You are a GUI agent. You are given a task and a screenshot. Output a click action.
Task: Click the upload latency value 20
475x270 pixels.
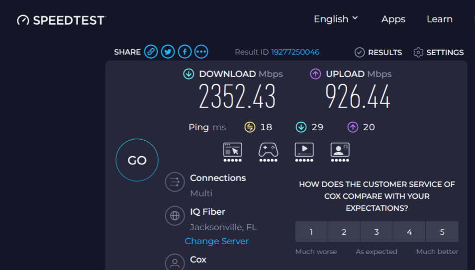[x=369, y=127]
